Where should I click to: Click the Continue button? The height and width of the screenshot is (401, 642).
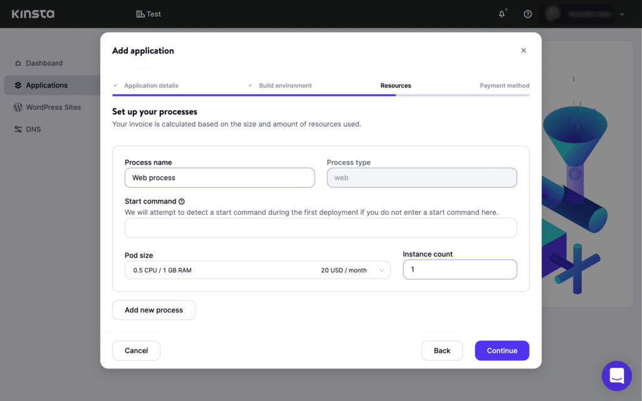502,350
